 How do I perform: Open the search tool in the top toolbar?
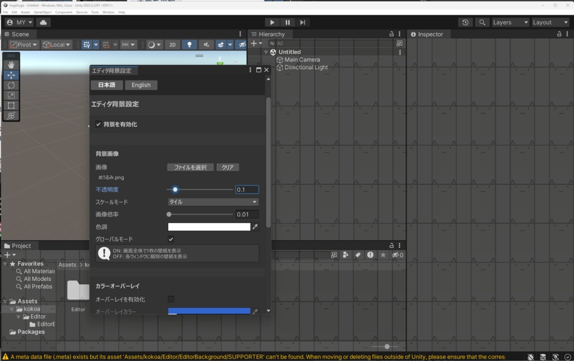coord(483,22)
